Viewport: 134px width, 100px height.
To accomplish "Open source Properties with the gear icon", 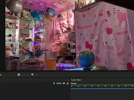I will (19, 75).
